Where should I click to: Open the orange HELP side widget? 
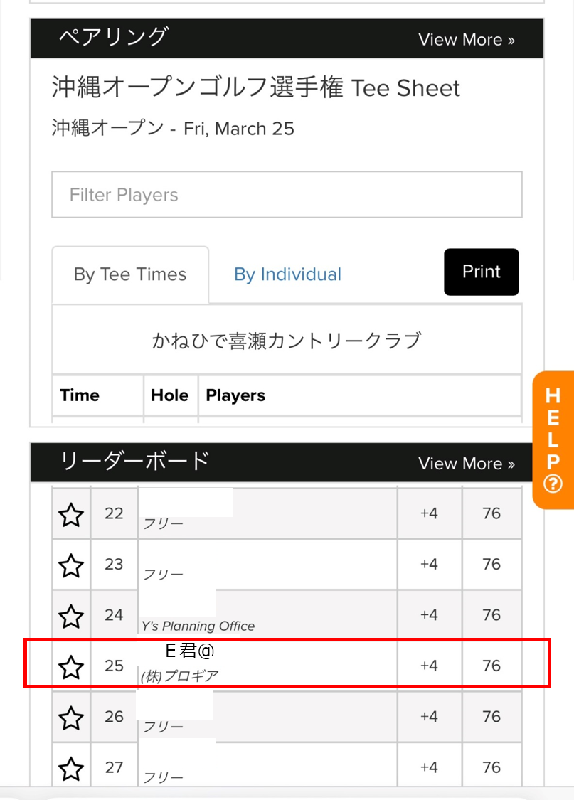(553, 439)
